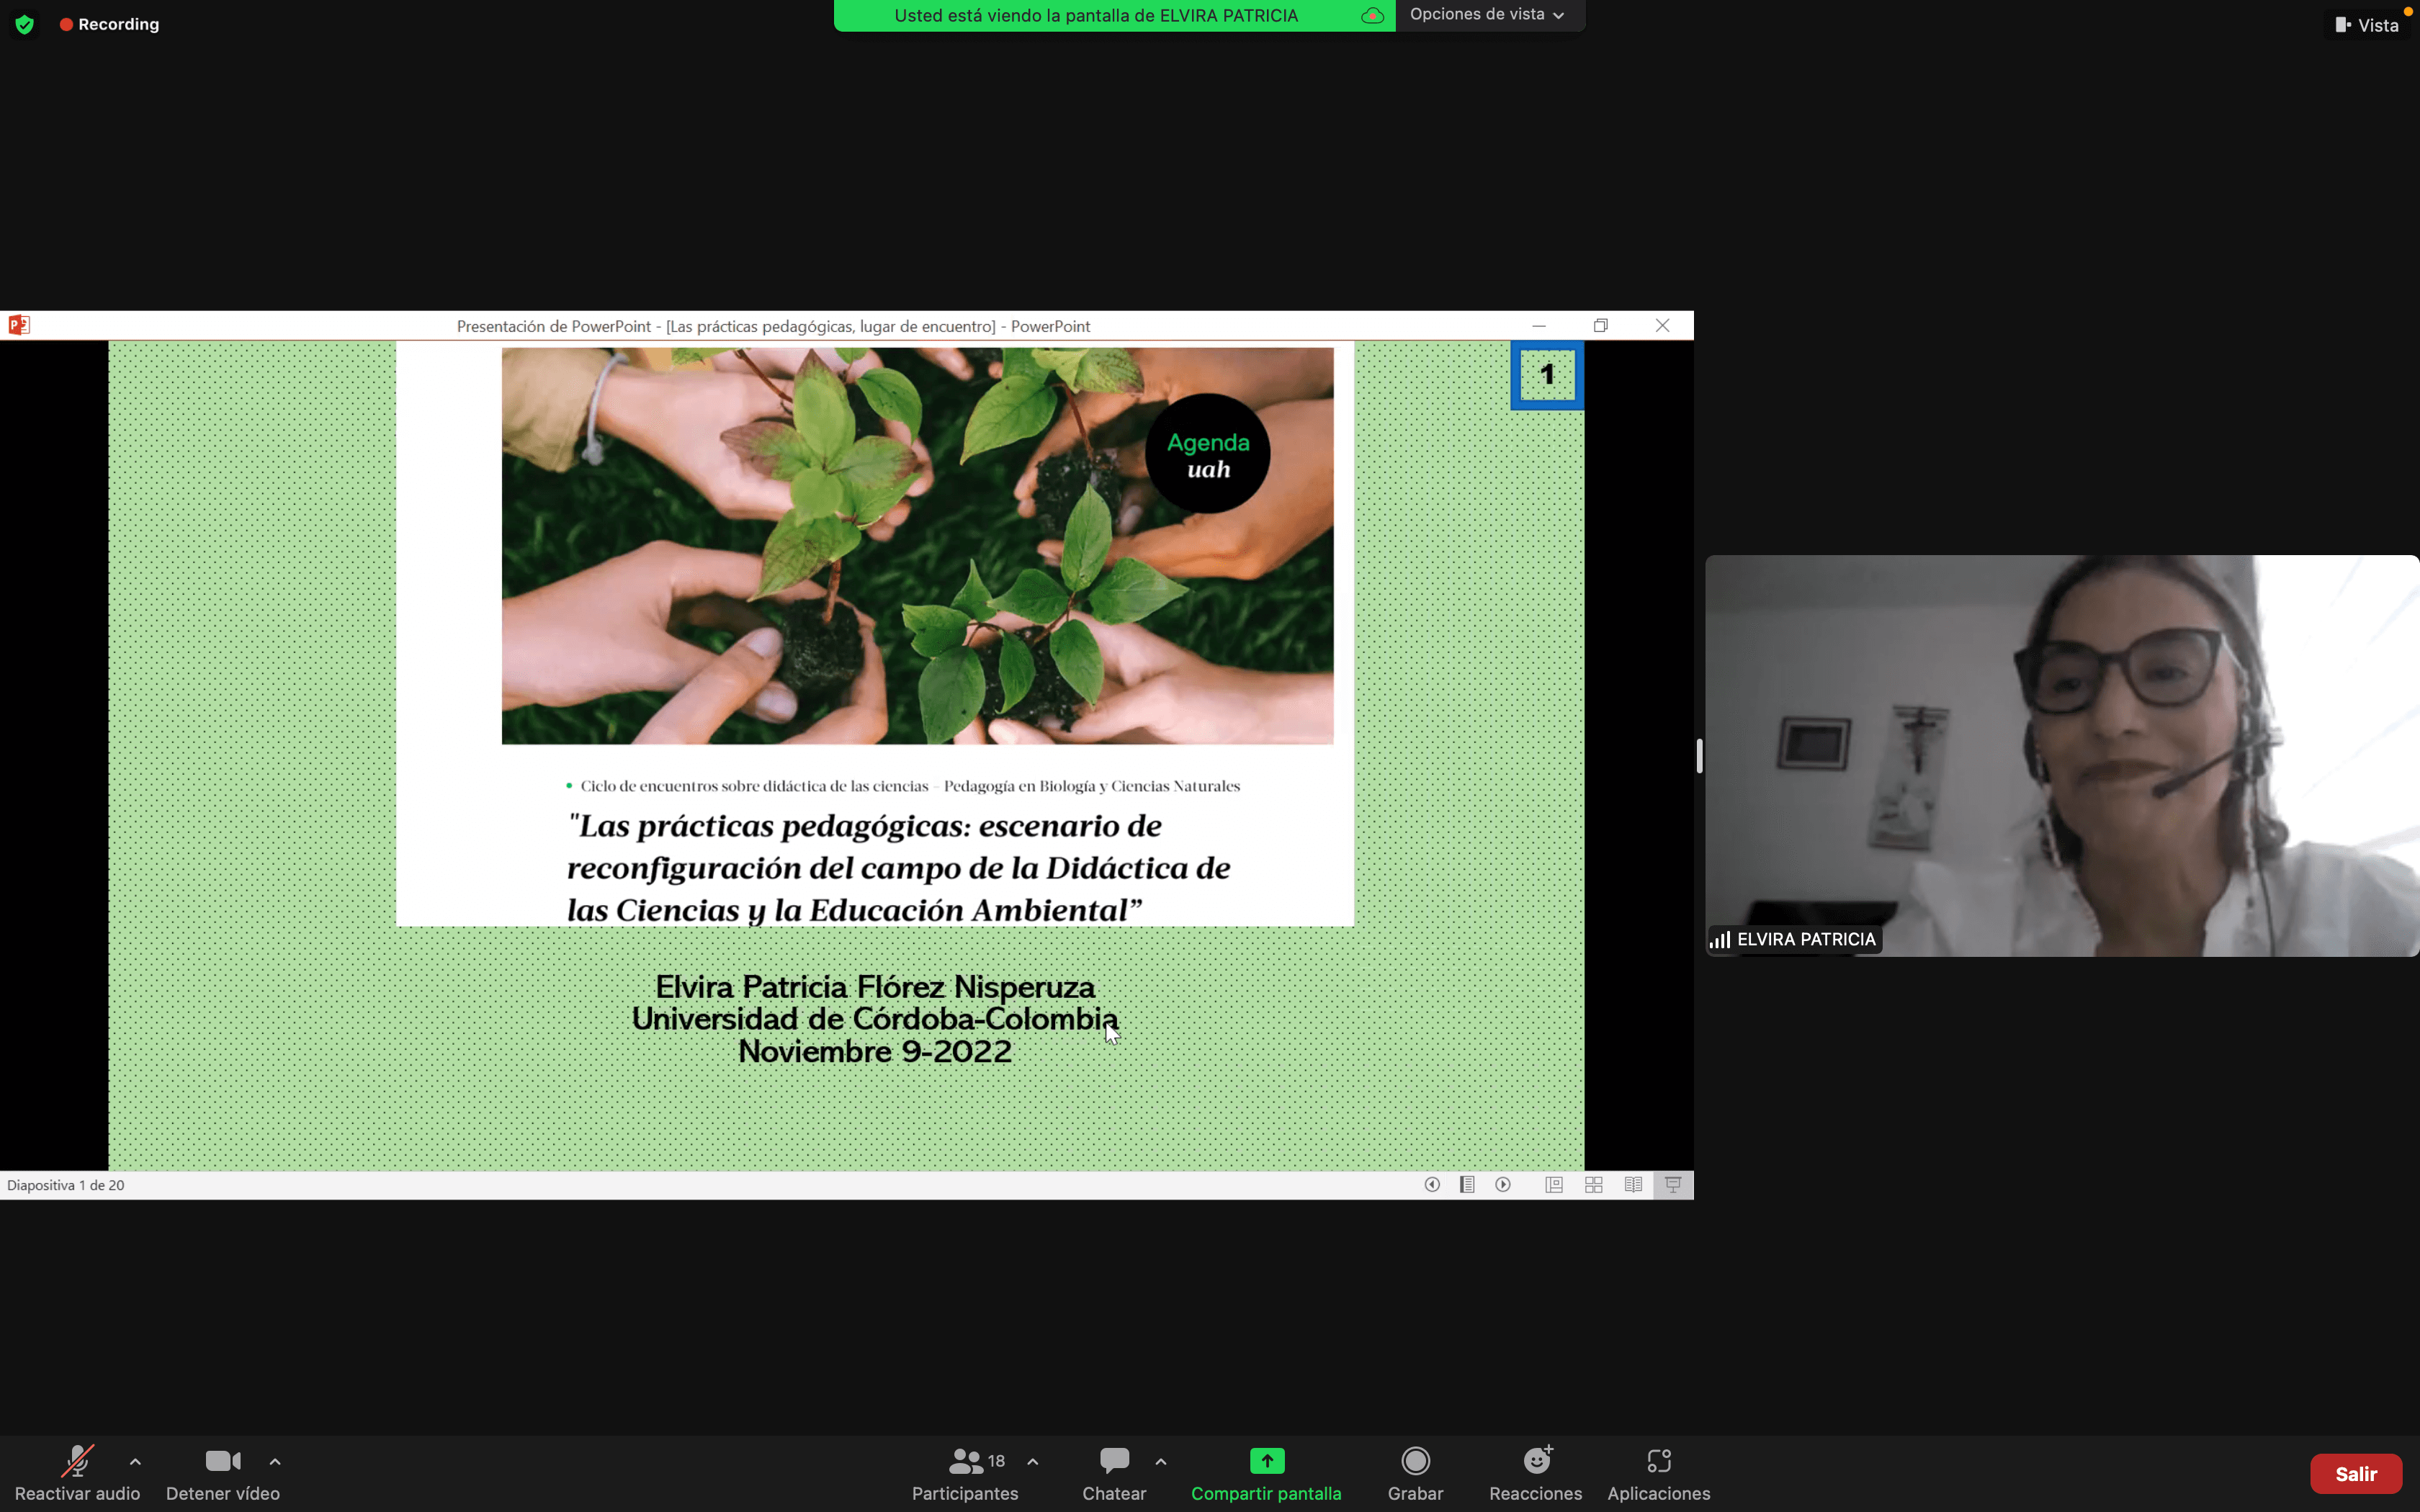Open the Chatear chat panel
Viewport: 2420px width, 1512px height.
[x=1114, y=1462]
